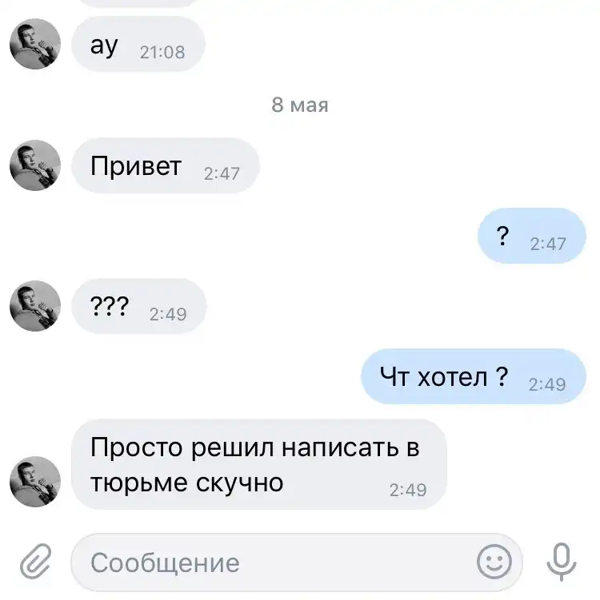Open avatar beside the тюрьме скучно message
Screen dimensions: 600x600
(35, 482)
